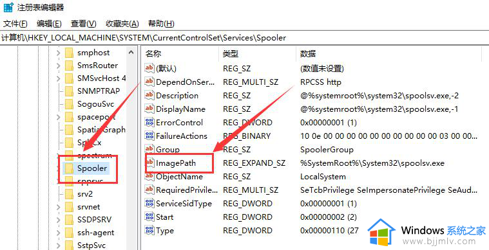Click the LocalSystem data cell
The image size is (489, 250).
coord(323,177)
